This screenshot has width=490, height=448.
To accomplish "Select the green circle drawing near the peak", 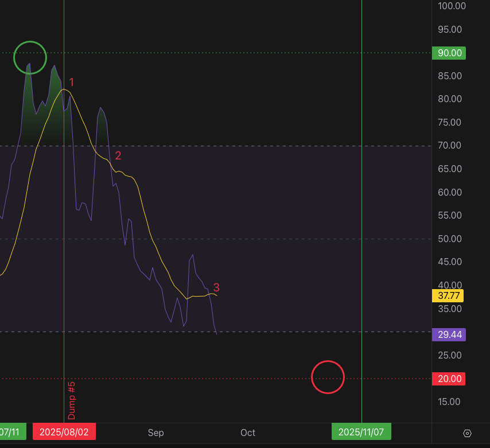I will coord(30,58).
